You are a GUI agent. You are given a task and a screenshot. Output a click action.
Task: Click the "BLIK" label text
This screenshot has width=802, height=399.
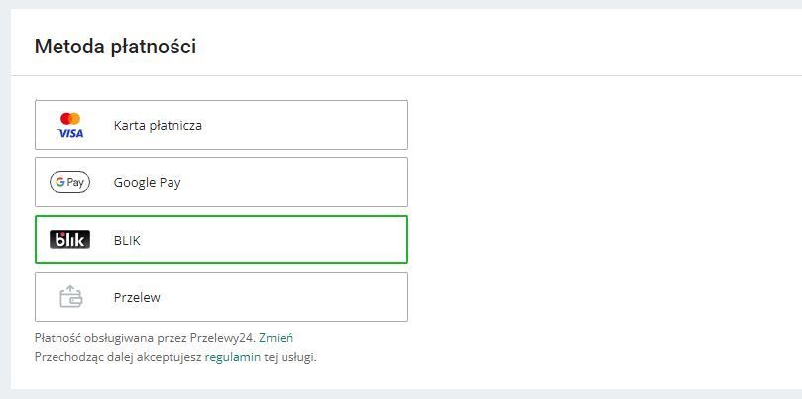pos(127,241)
